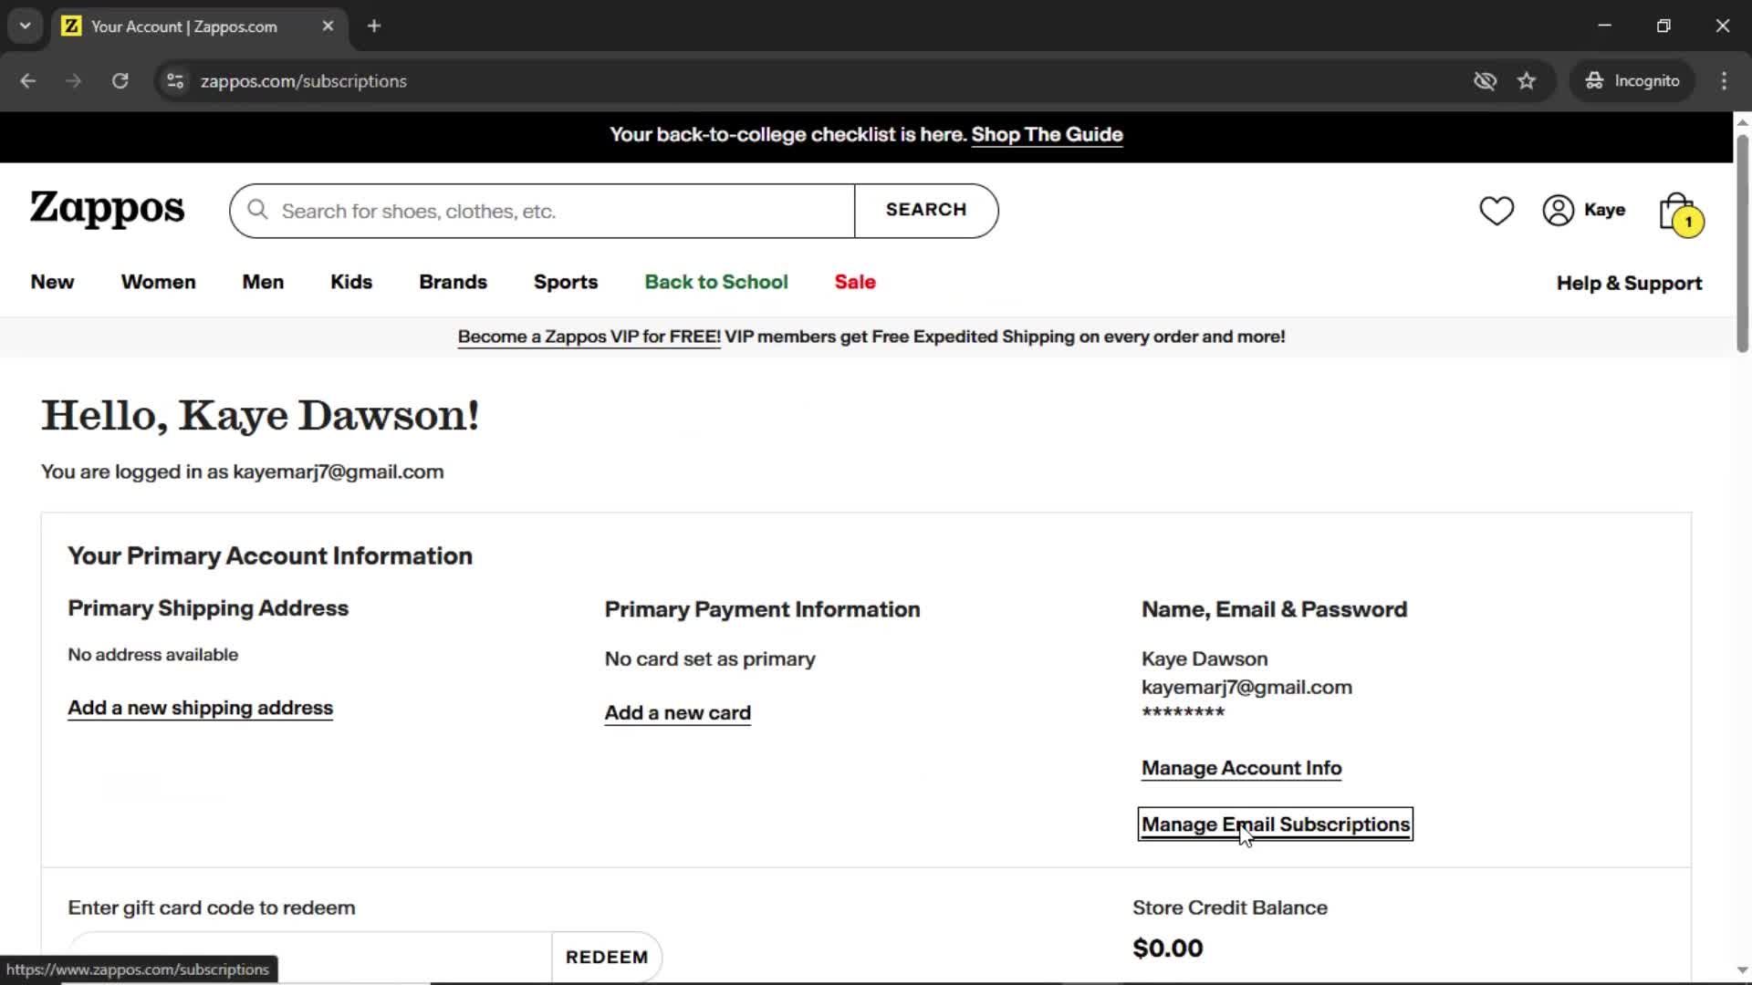Open favorites heart icon
This screenshot has height=985, width=1752.
tap(1496, 211)
